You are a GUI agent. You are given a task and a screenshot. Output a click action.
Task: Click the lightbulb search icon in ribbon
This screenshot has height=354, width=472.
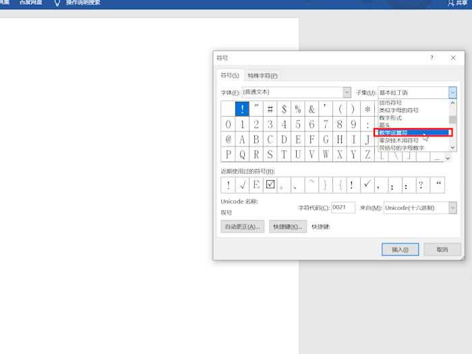tap(57, 3)
